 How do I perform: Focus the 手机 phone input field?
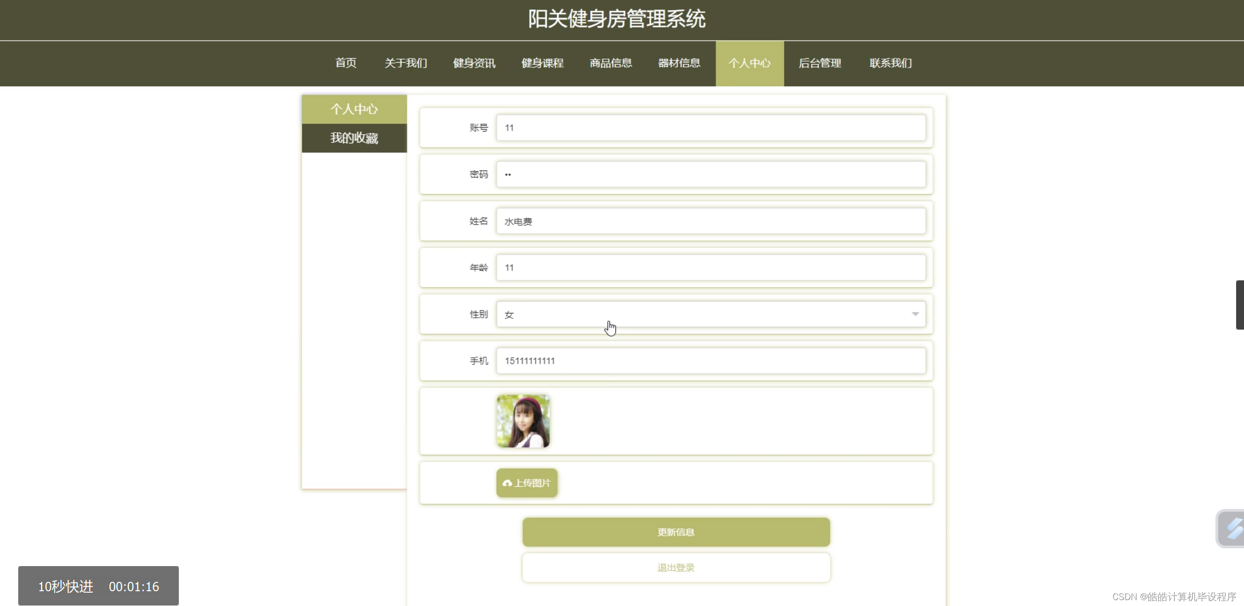[710, 361]
